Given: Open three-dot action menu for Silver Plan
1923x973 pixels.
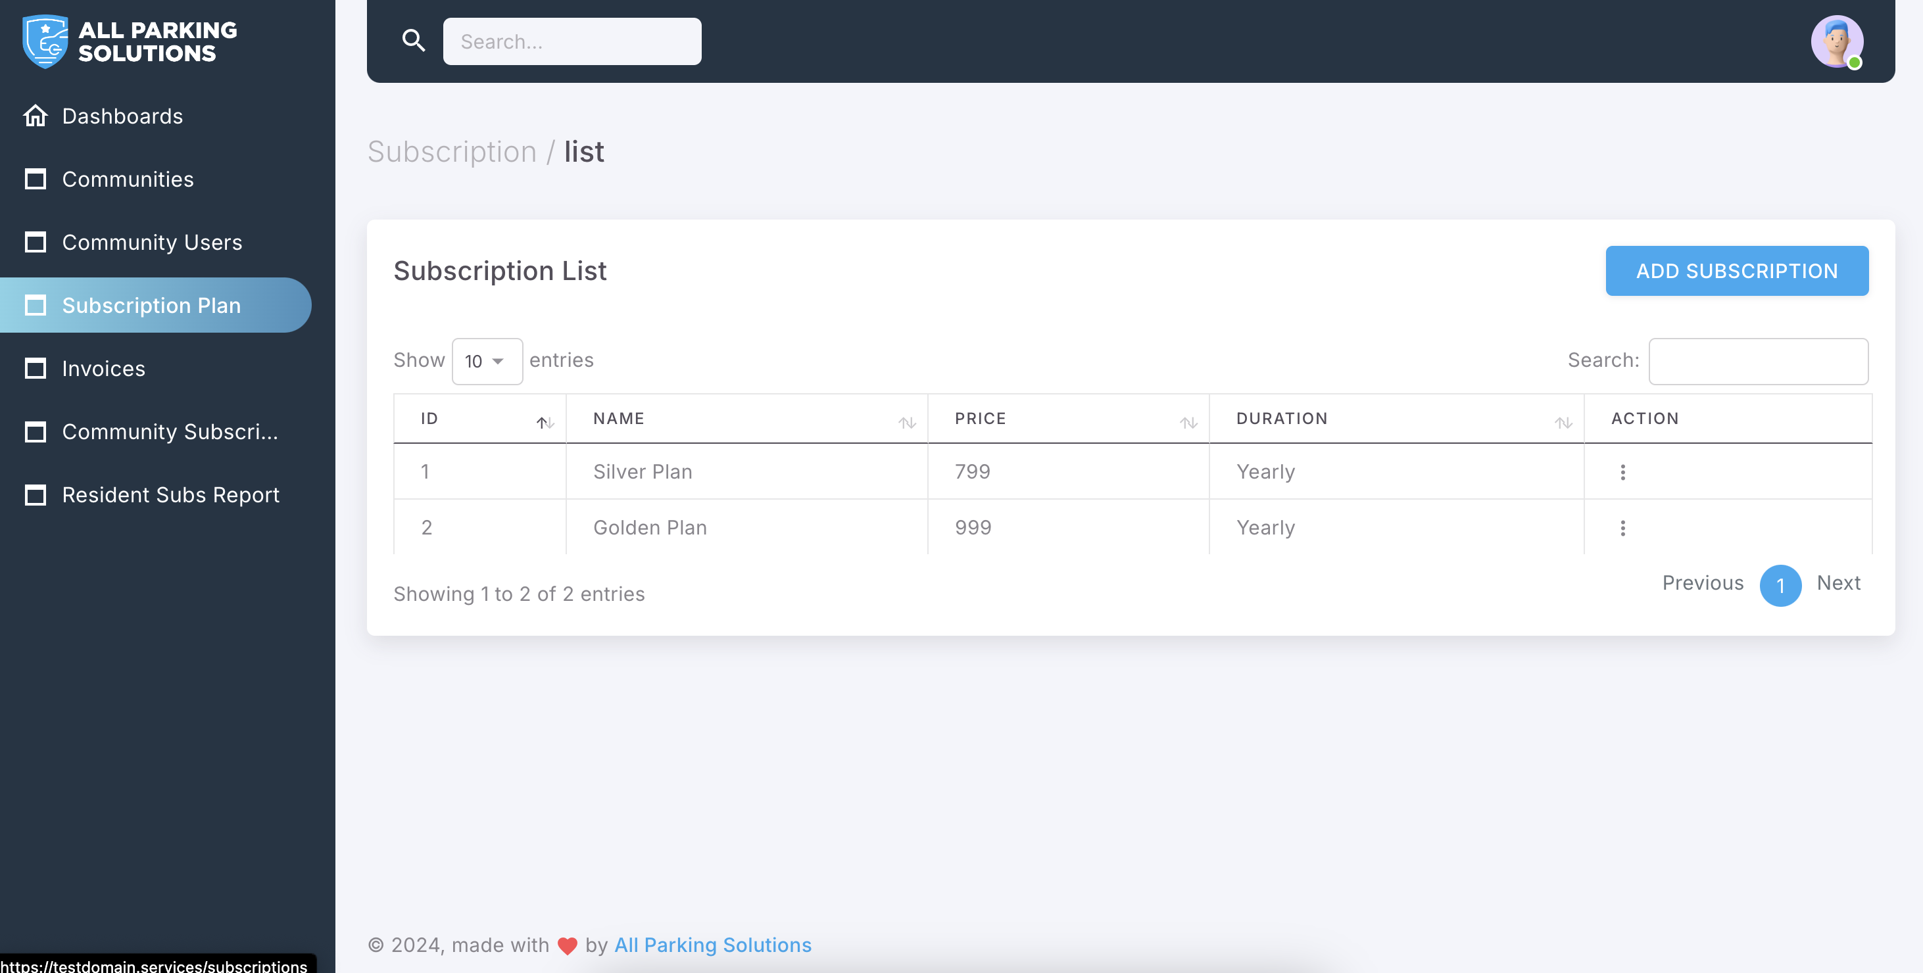Looking at the screenshot, I should (1622, 471).
